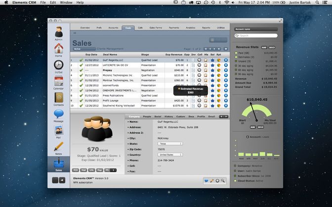
Task: Open the In/Out clock icon
Action: point(58,65)
